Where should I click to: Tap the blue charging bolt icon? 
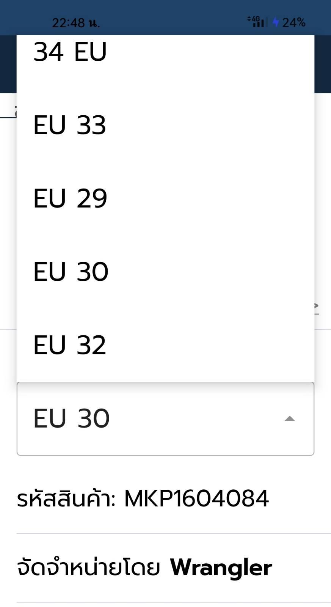[276, 22]
